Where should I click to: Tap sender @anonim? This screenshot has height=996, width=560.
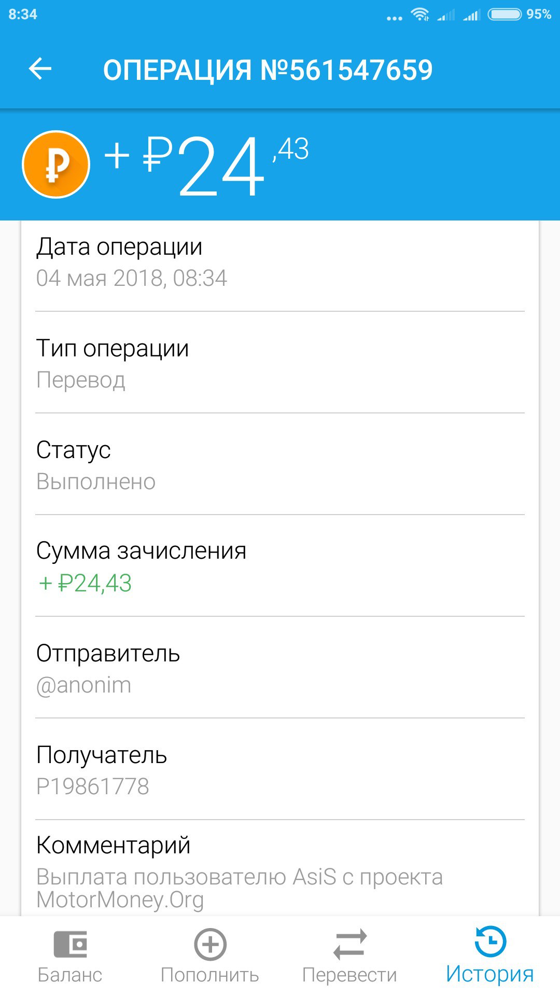(84, 685)
